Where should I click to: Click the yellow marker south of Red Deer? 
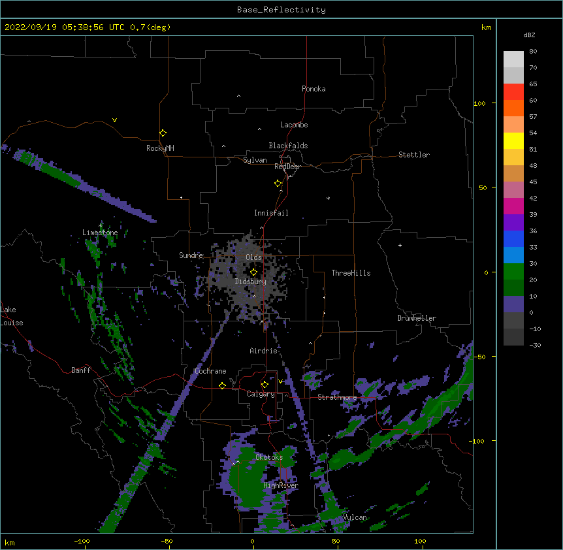click(278, 183)
